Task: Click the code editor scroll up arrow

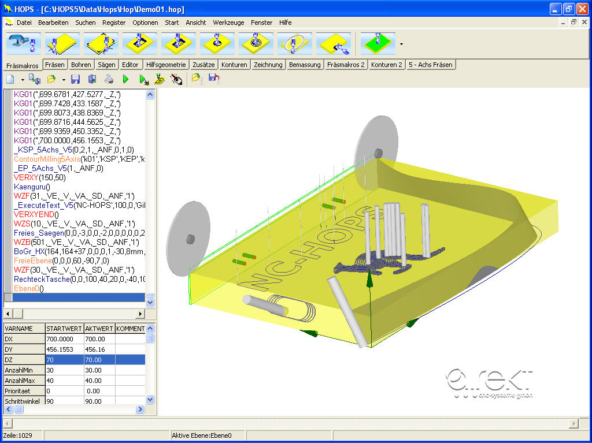Action: tap(150, 95)
